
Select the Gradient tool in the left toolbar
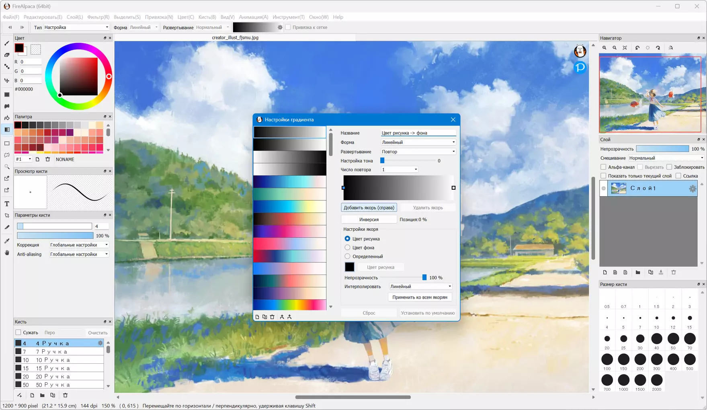point(7,129)
